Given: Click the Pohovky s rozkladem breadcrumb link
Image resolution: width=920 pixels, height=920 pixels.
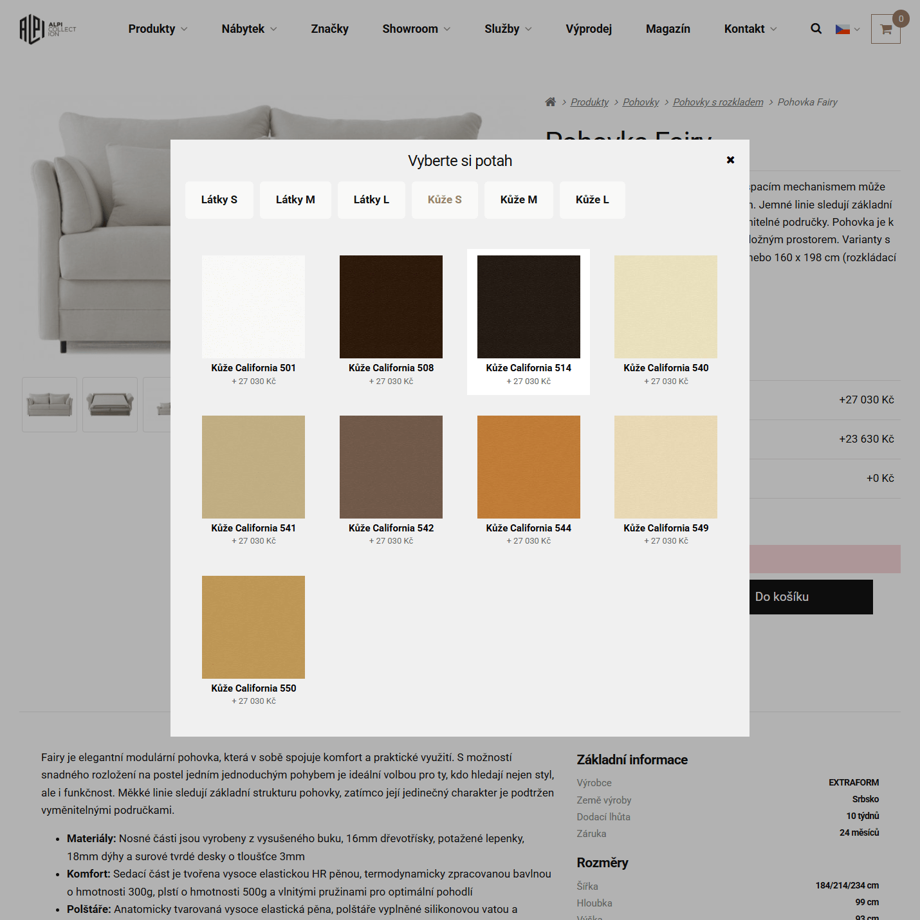Looking at the screenshot, I should tap(718, 102).
